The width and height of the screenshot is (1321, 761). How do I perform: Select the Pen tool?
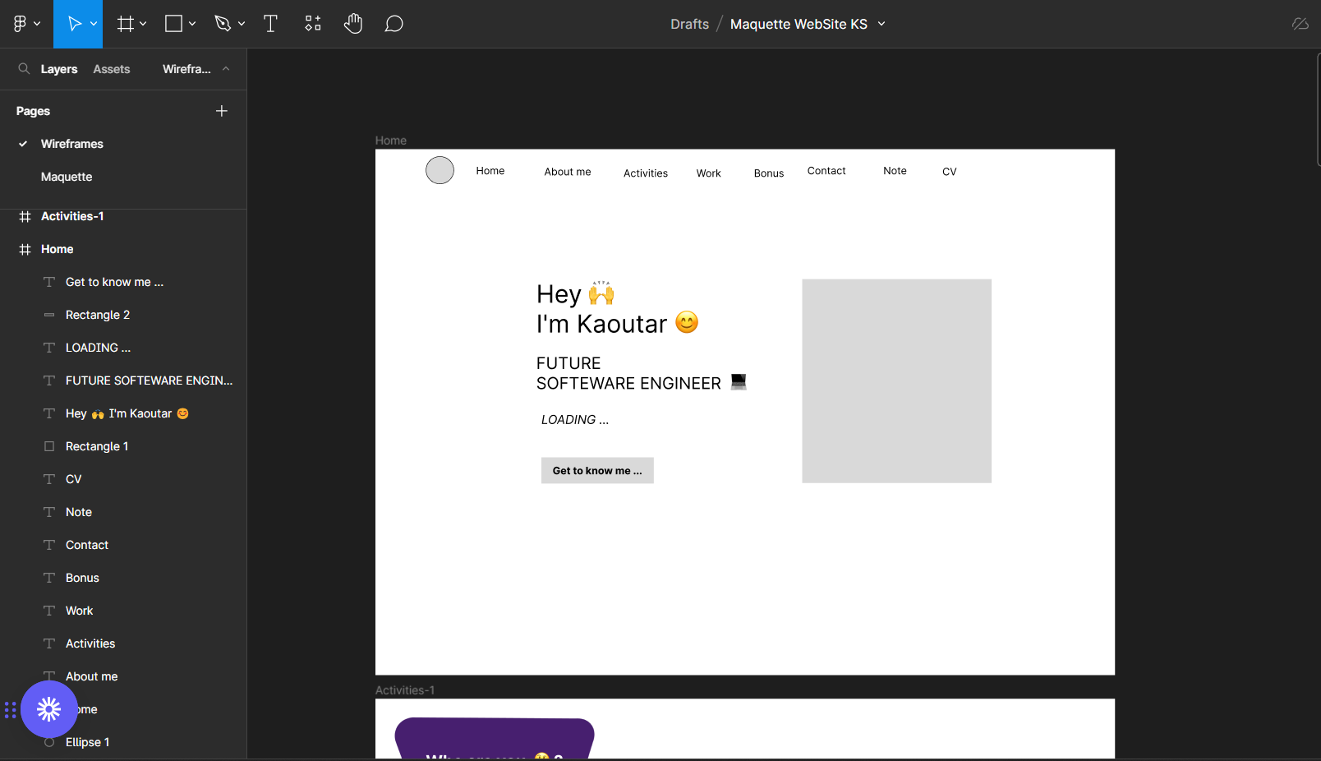coord(223,24)
